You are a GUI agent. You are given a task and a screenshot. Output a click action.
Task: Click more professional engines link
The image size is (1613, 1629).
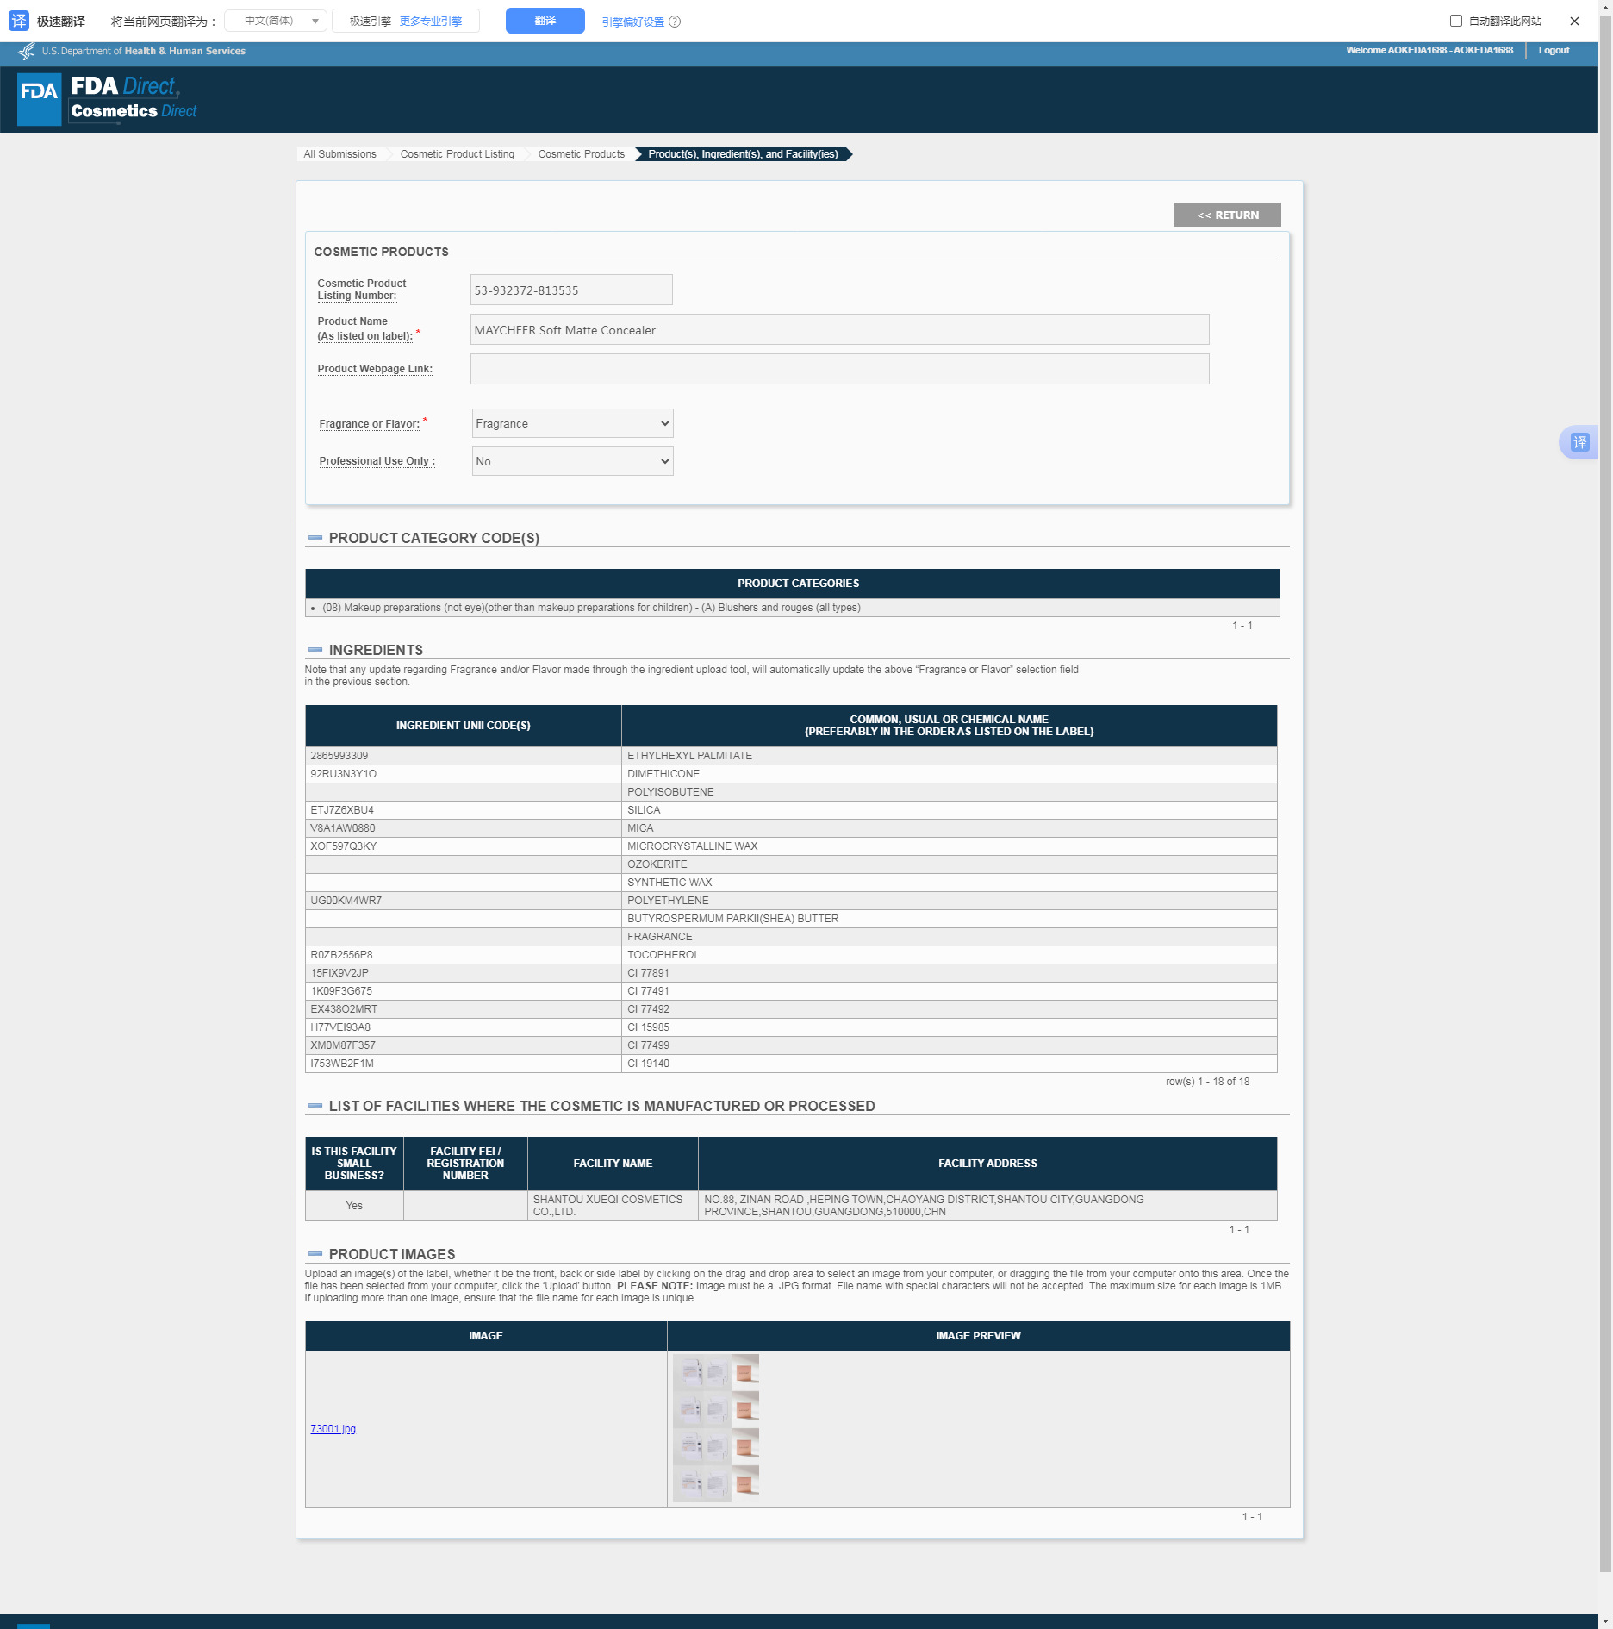(x=431, y=21)
